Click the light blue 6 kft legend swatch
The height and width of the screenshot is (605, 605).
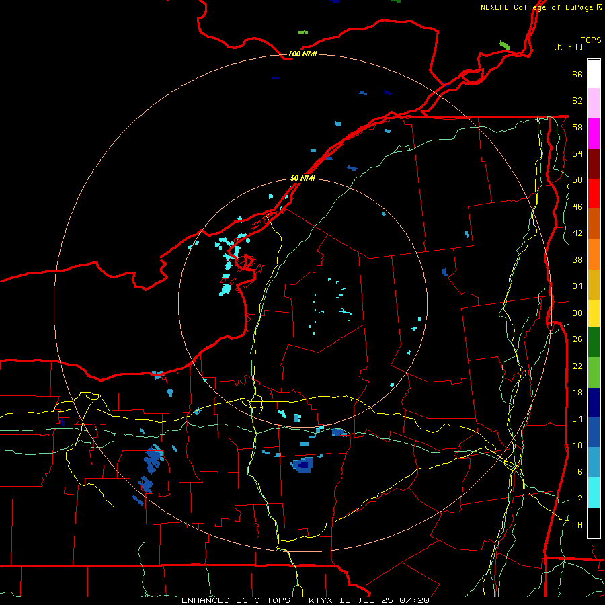[594, 462]
